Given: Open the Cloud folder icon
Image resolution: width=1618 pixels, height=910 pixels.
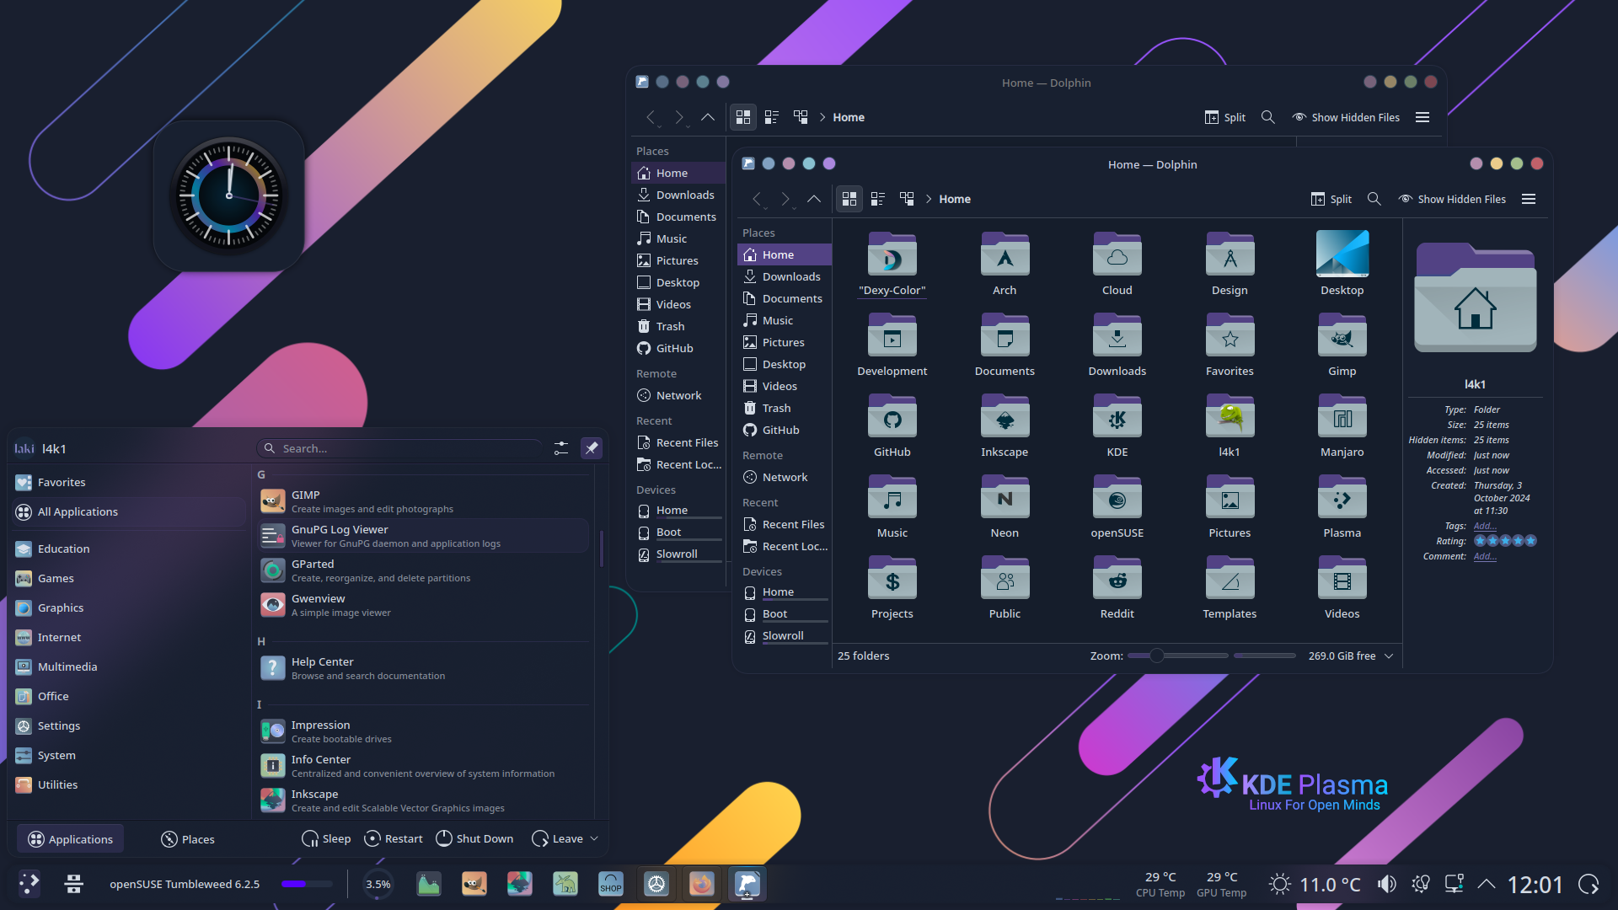Looking at the screenshot, I should point(1117,254).
